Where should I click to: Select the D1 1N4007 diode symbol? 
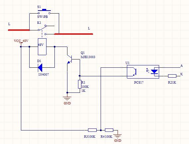pyautogui.click(x=40, y=68)
